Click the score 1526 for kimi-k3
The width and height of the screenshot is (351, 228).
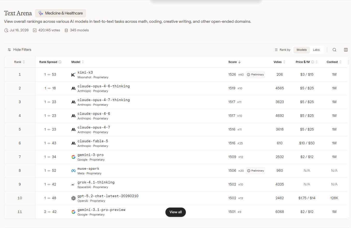(232, 75)
